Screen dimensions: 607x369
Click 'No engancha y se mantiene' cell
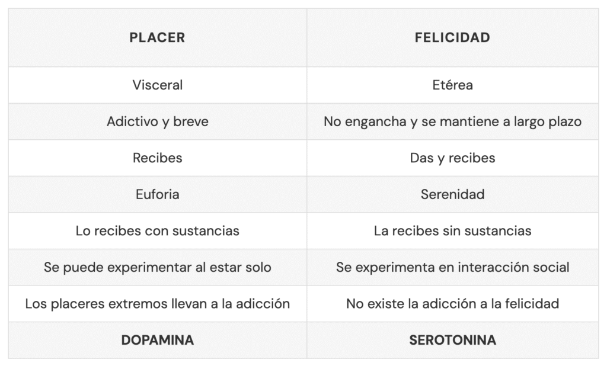point(452,122)
